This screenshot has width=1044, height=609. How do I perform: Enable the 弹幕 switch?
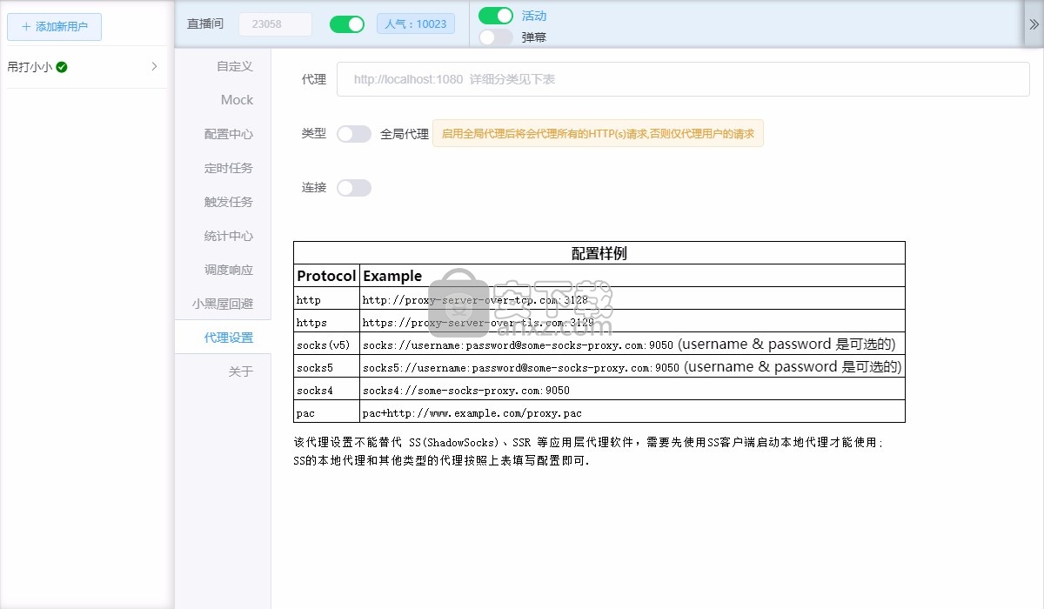(x=496, y=37)
